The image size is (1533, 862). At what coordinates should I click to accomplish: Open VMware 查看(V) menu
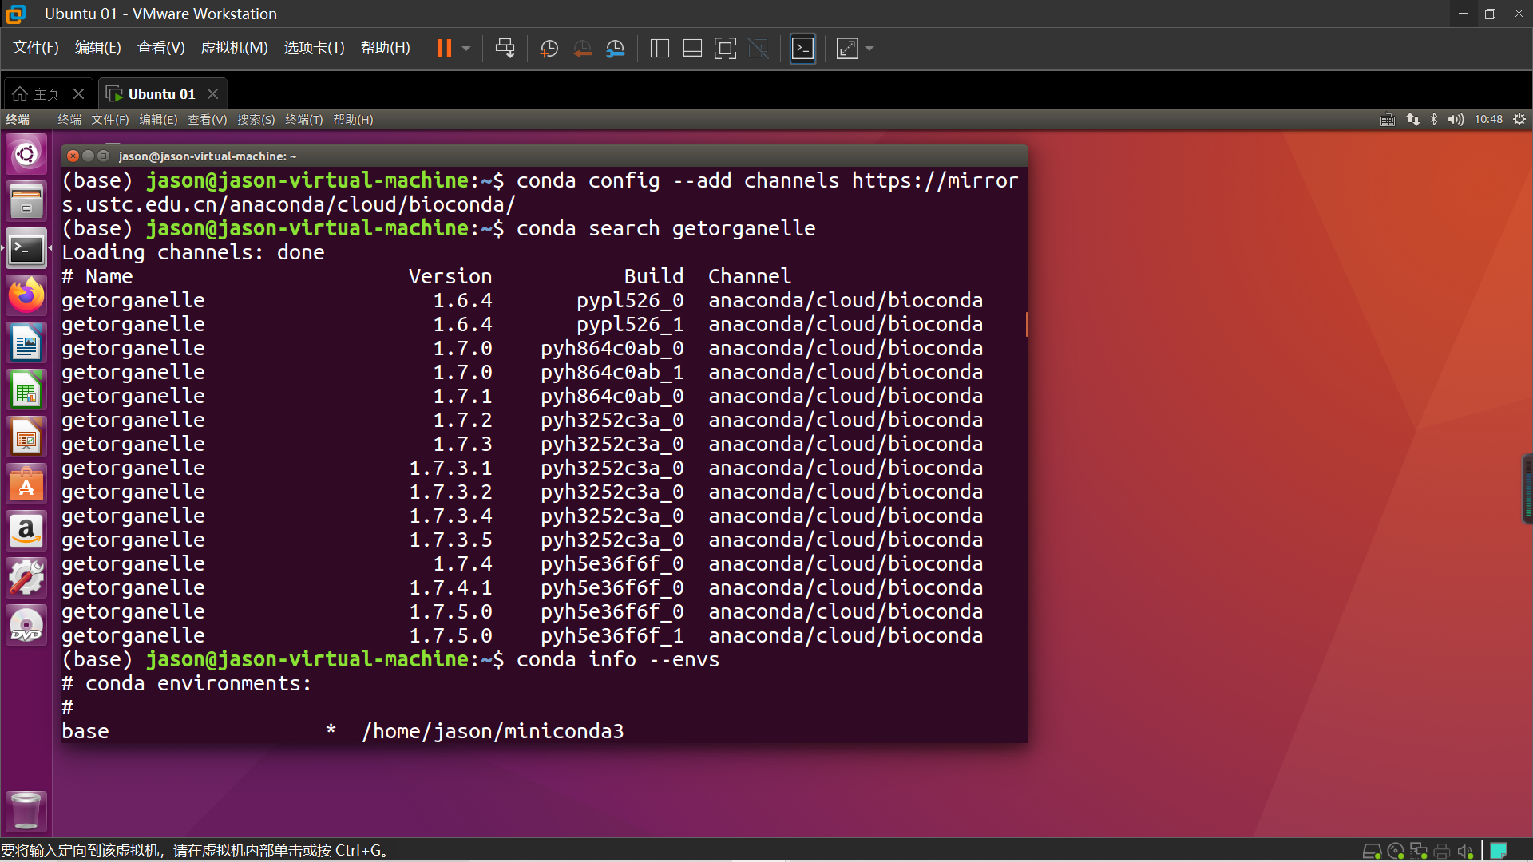[160, 48]
